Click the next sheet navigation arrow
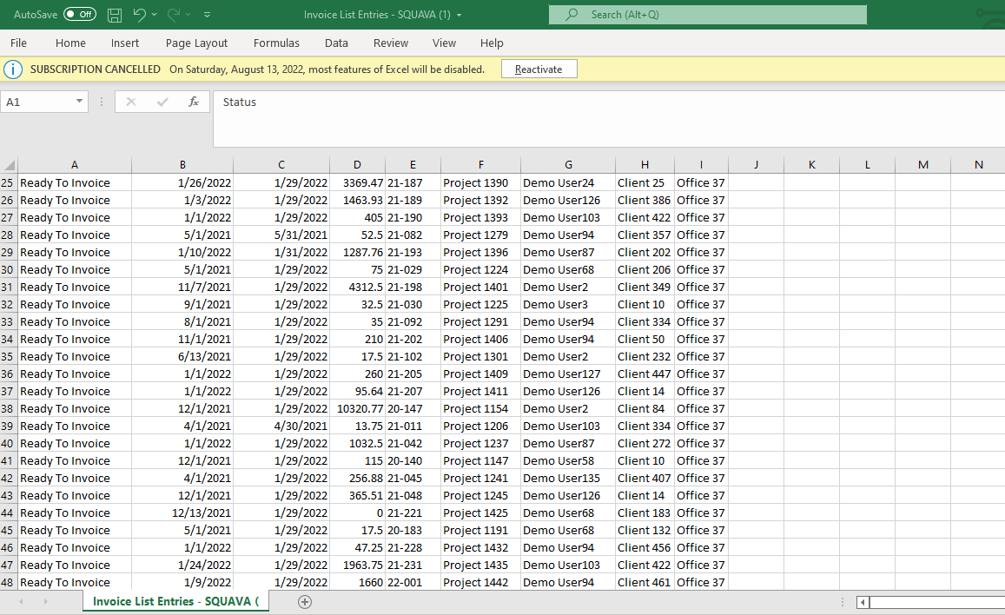This screenshot has height=615, width=1005. pyautogui.click(x=45, y=602)
